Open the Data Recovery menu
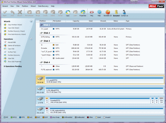This screenshot has height=123, width=166. [x=43, y=6]
